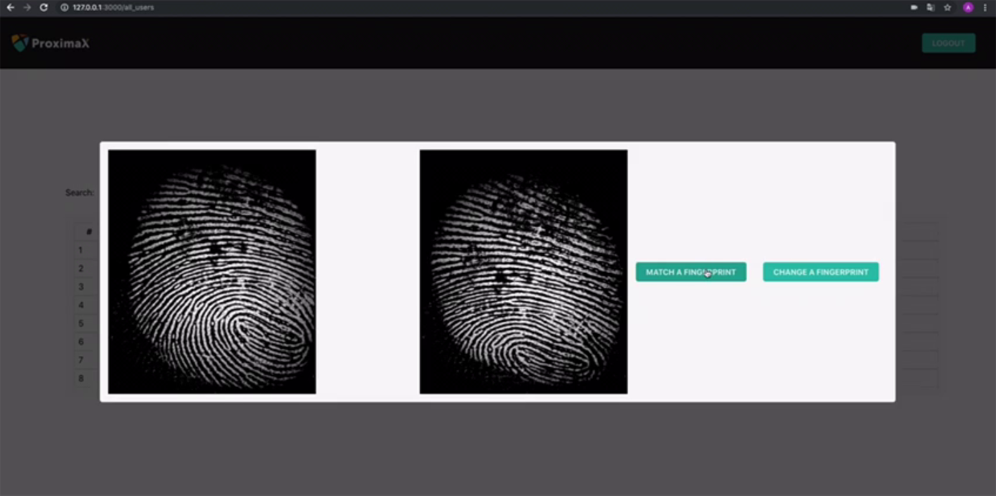Open the browser three-dot menu
The width and height of the screenshot is (996, 496).
click(x=985, y=7)
